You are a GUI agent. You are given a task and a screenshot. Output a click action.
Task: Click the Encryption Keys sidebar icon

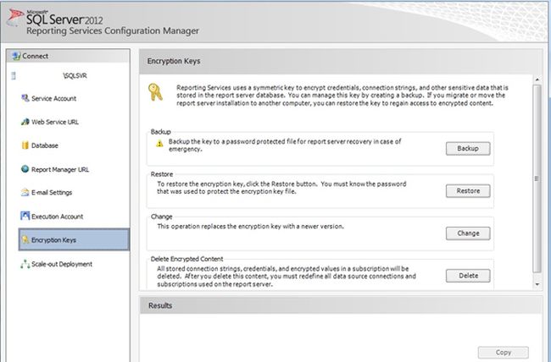pyautogui.click(x=25, y=240)
